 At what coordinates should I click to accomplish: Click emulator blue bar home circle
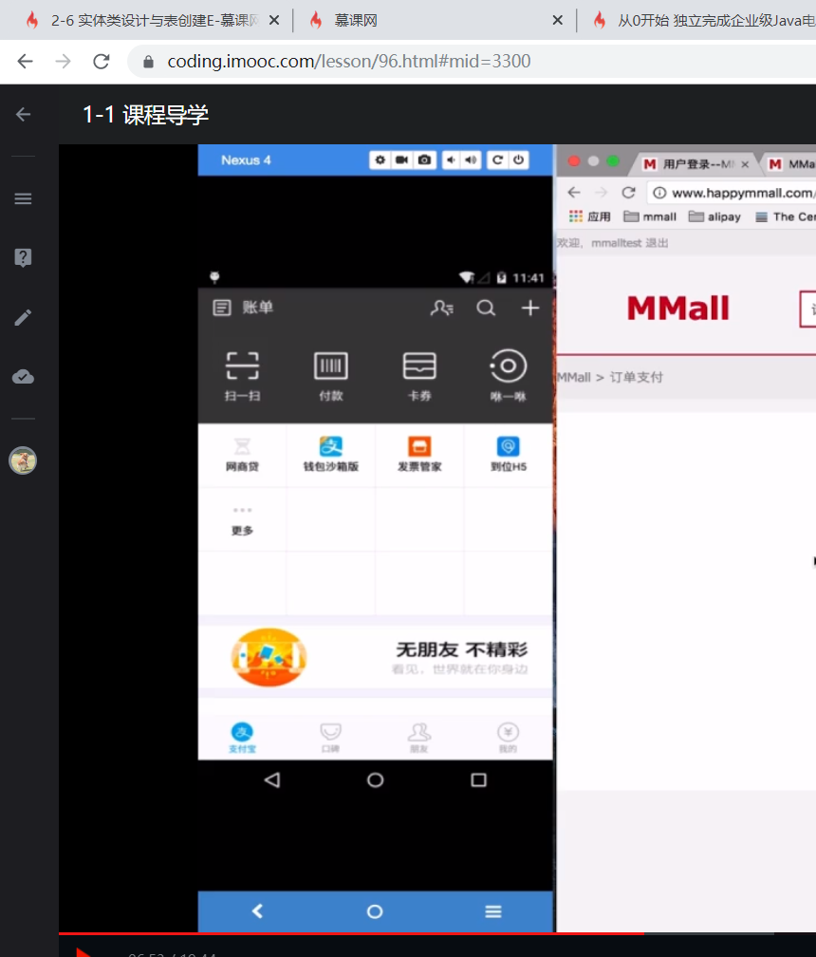pos(375,911)
